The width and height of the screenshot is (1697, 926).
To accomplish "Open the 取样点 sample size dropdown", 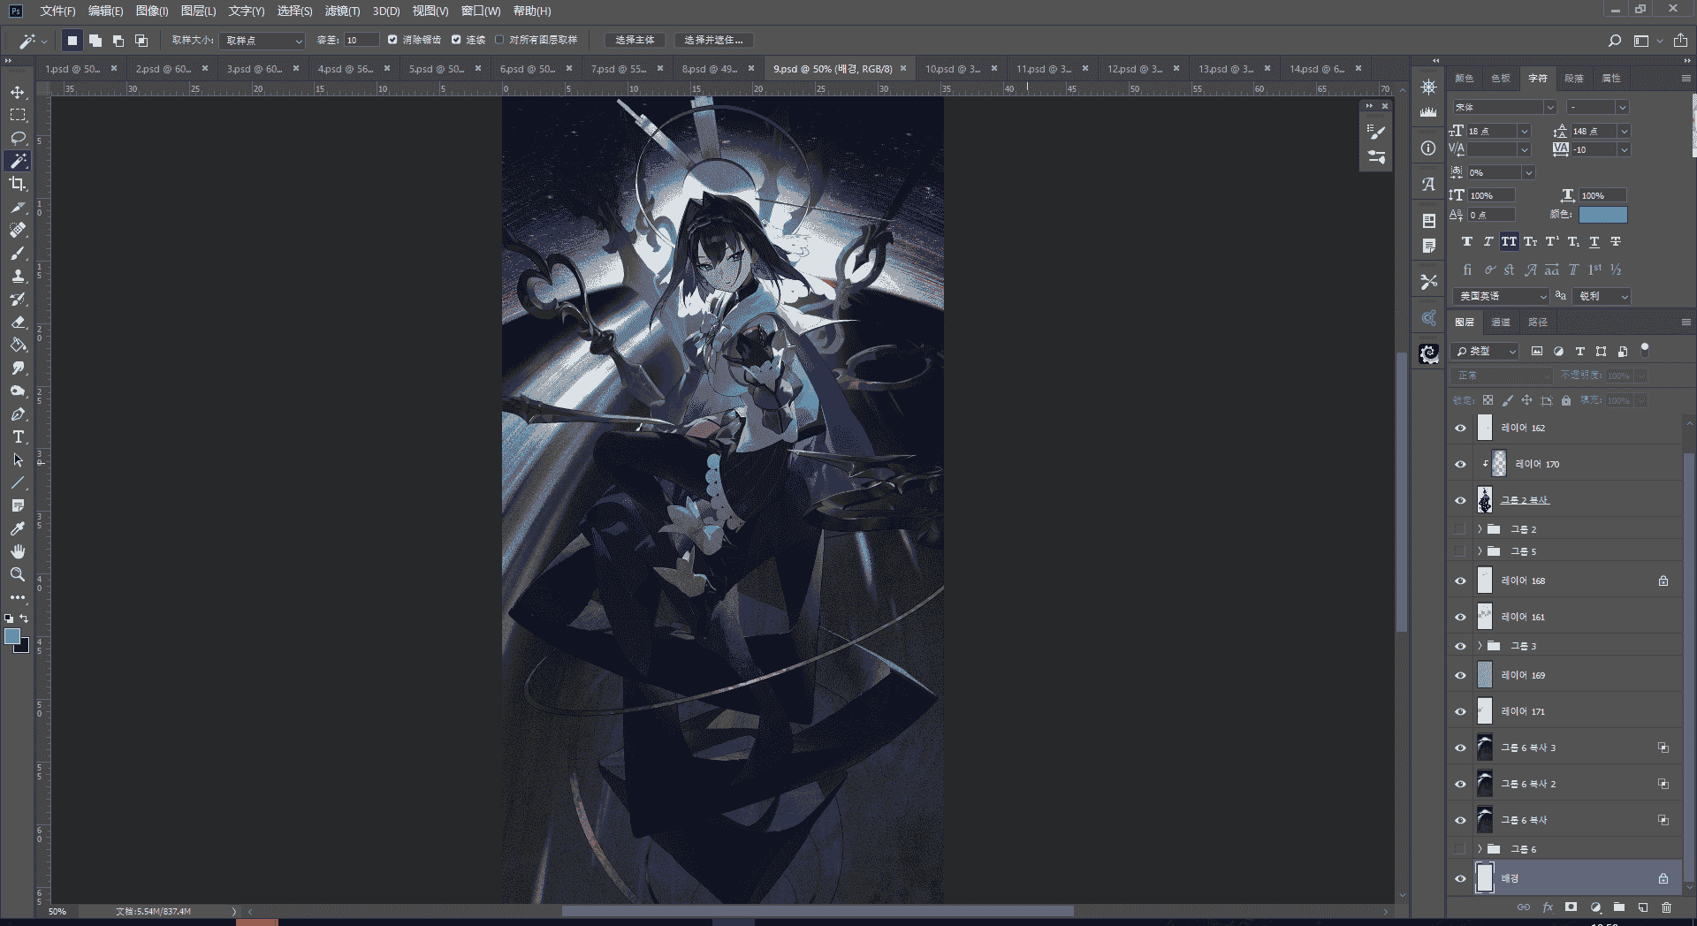I will pyautogui.click(x=263, y=40).
